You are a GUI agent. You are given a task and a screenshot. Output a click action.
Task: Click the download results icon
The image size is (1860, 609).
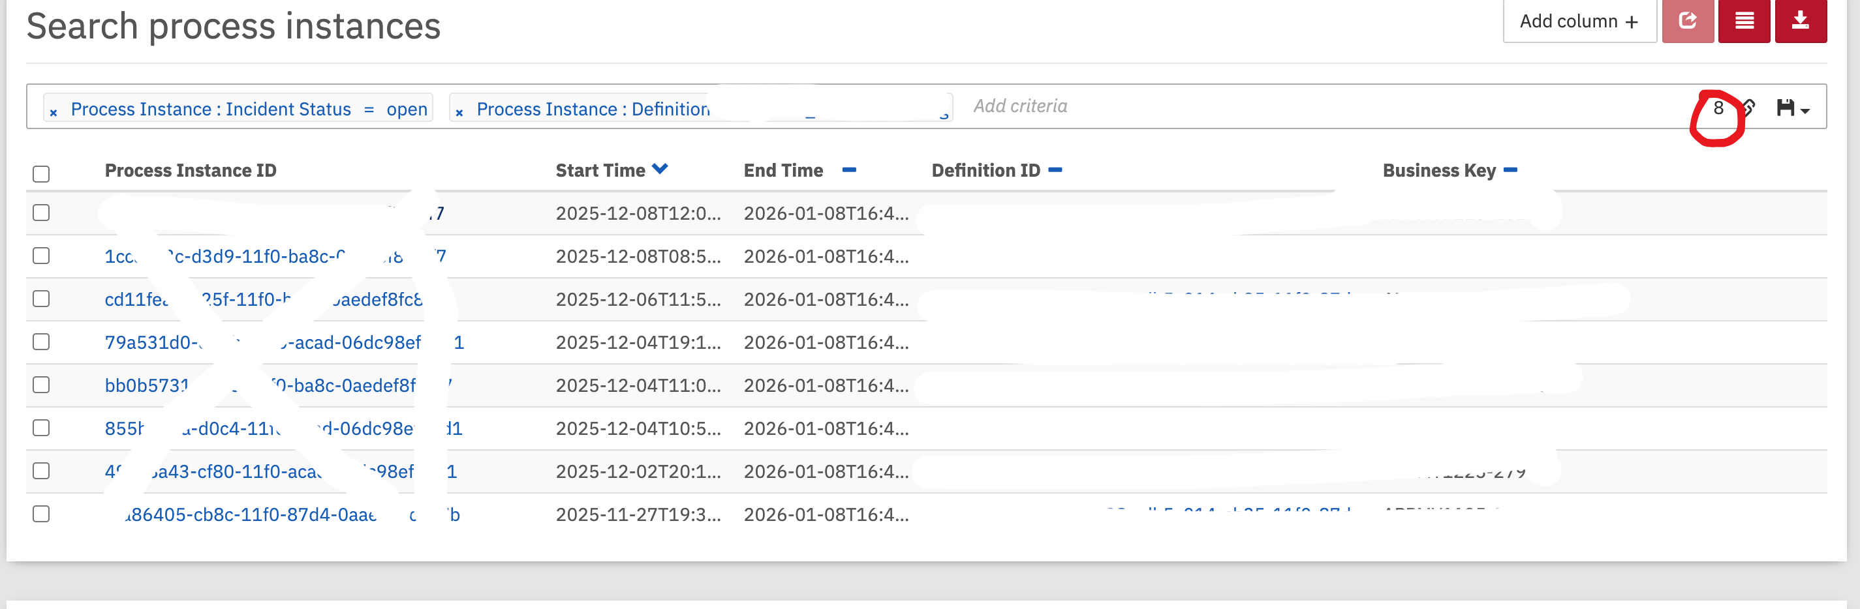1801,21
